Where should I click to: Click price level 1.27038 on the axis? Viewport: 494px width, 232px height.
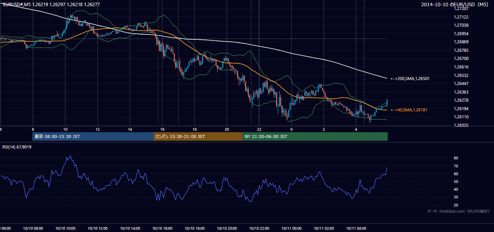click(462, 25)
